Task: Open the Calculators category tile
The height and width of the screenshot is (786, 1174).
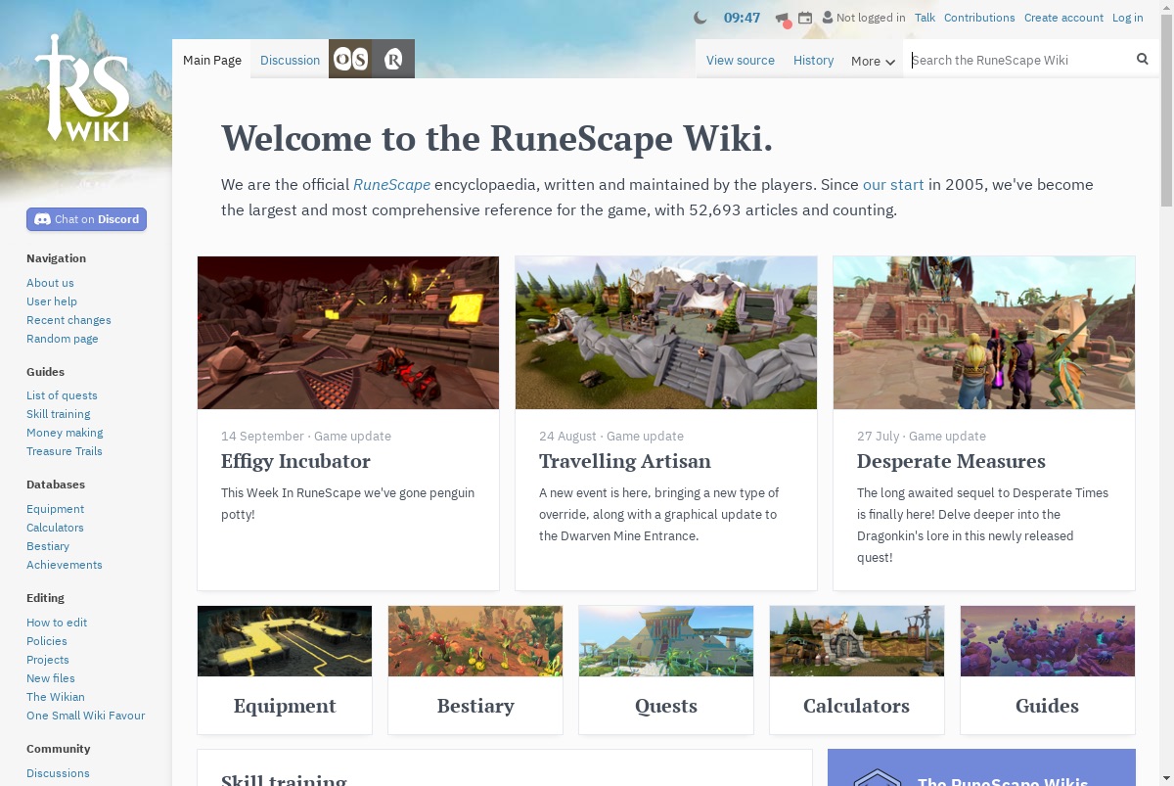Action: [857, 670]
